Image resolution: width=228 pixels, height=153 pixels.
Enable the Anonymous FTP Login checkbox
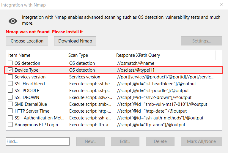point(10,125)
